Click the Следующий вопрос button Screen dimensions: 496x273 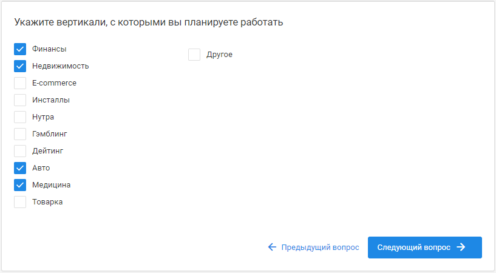click(424, 248)
